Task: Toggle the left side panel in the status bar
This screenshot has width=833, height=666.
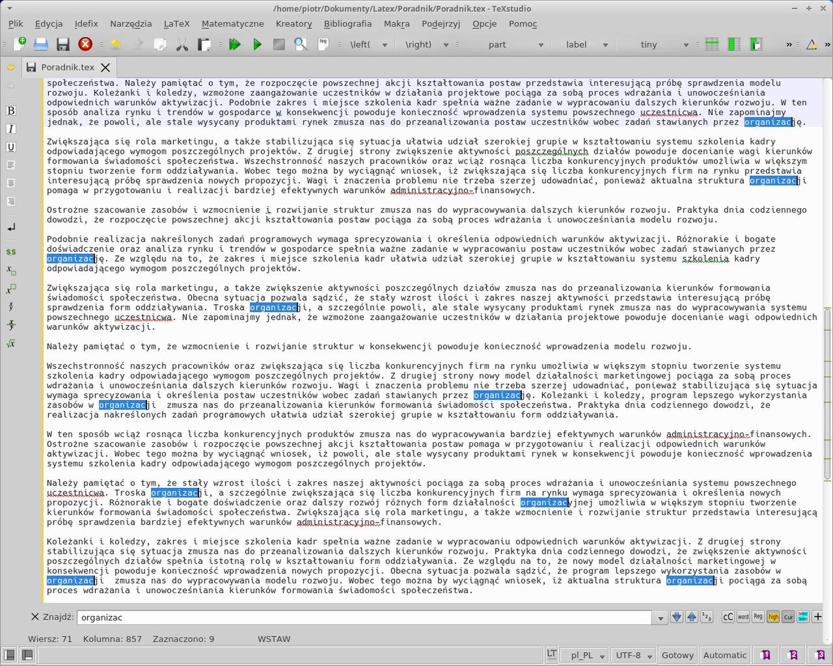Action: click(9, 655)
